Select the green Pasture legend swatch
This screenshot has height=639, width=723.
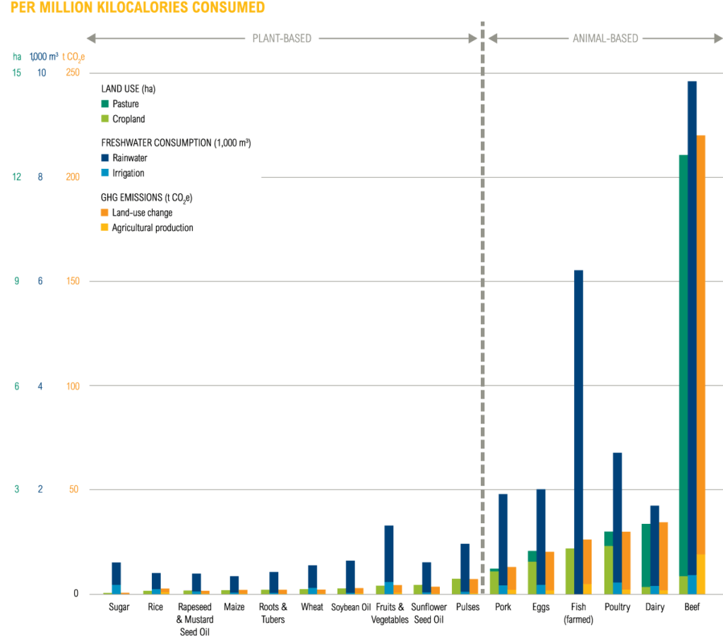[104, 103]
